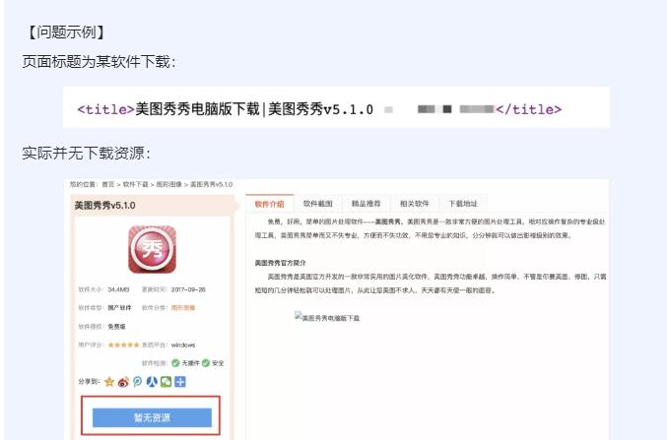
Task: Open the orange 图形图像 category link
Action: click(183, 308)
